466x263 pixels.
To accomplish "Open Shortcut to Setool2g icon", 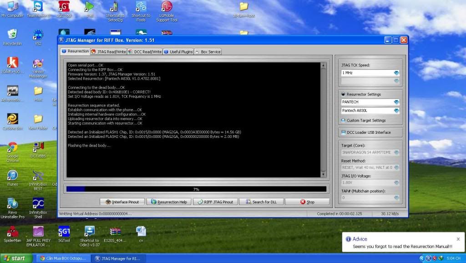I will coord(115,11).
